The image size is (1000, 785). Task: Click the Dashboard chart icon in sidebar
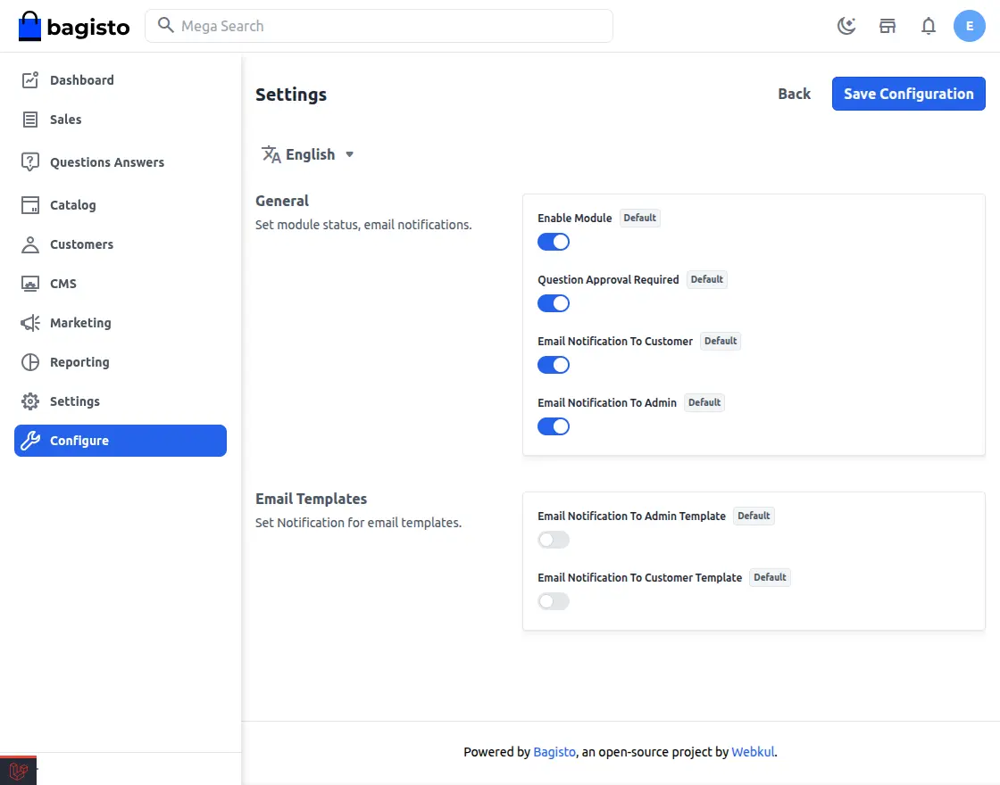pyautogui.click(x=30, y=80)
